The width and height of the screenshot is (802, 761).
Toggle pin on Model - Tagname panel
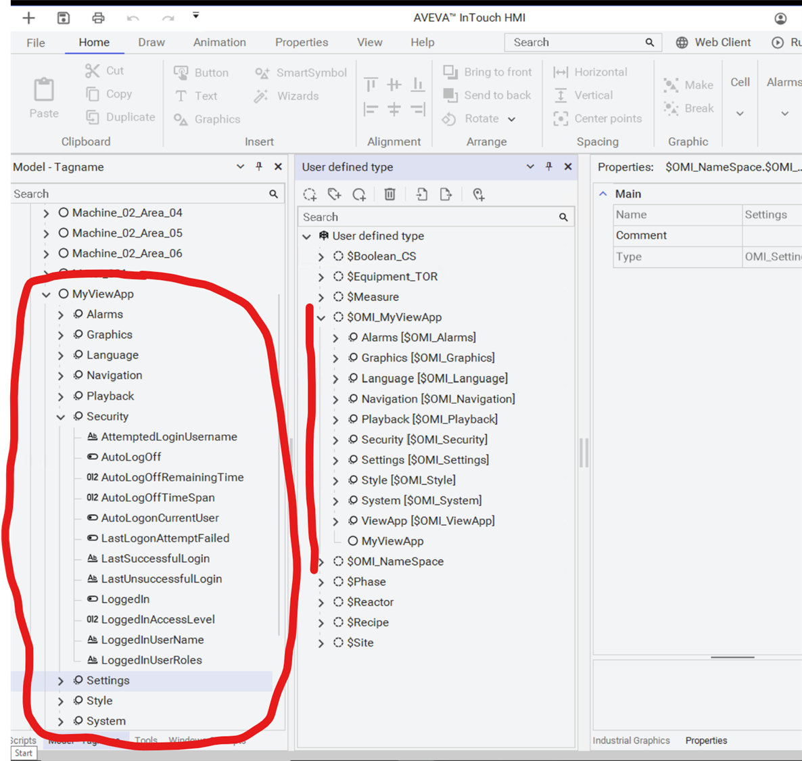pyautogui.click(x=259, y=166)
